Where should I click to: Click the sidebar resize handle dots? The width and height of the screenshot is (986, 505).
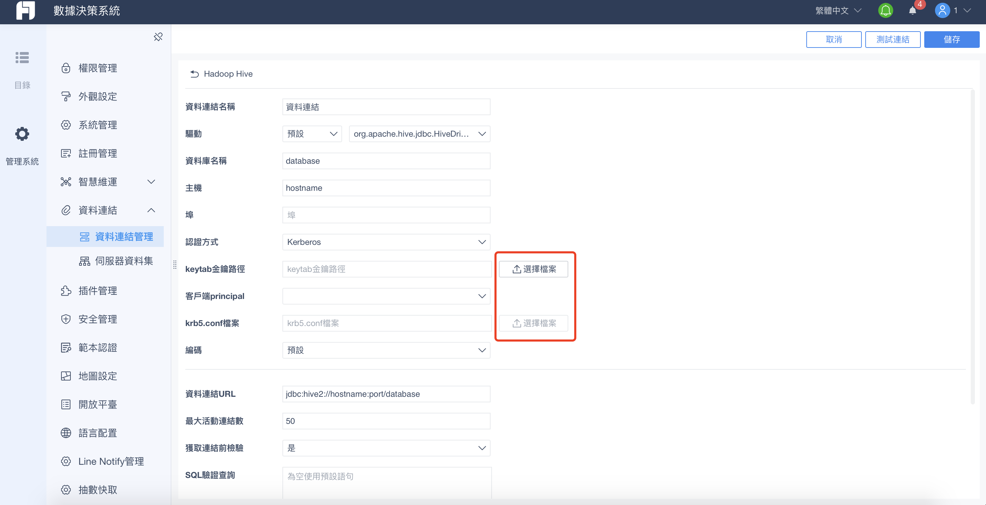(x=175, y=264)
